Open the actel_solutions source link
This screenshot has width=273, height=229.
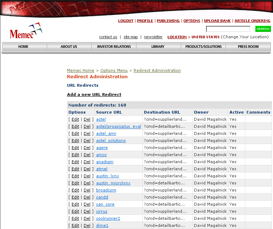click(x=111, y=141)
